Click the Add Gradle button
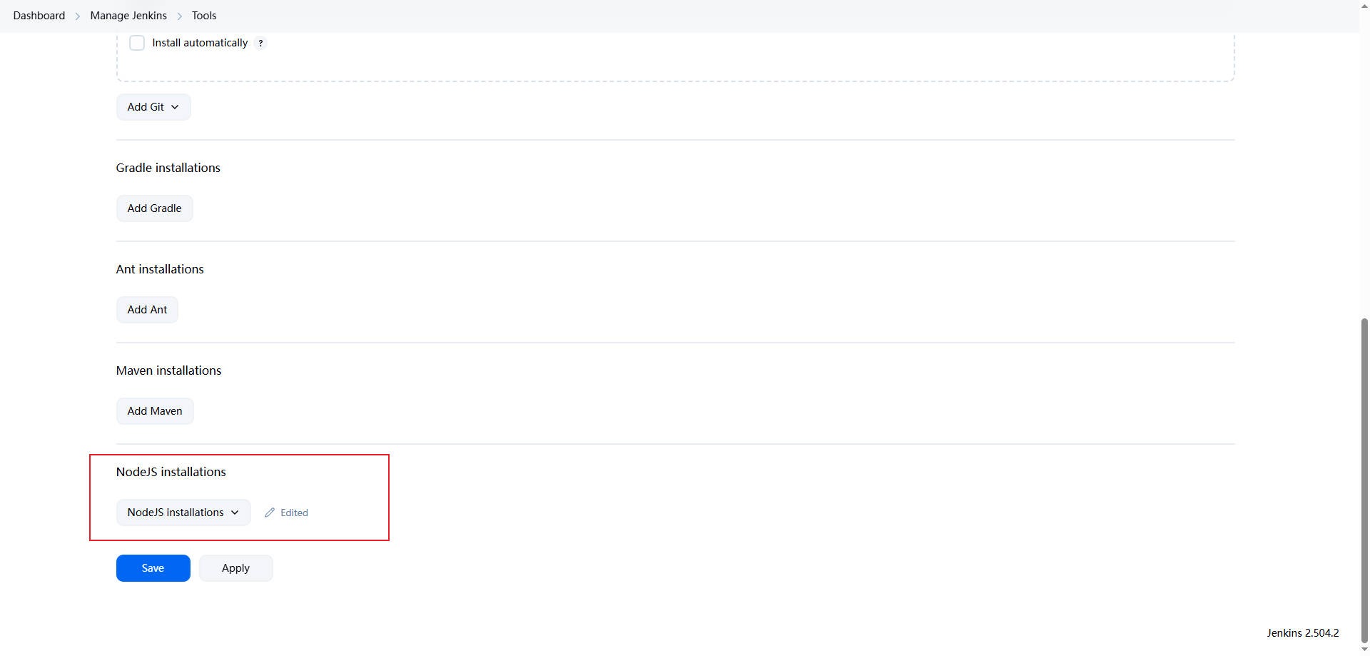The image size is (1370, 656). click(154, 208)
